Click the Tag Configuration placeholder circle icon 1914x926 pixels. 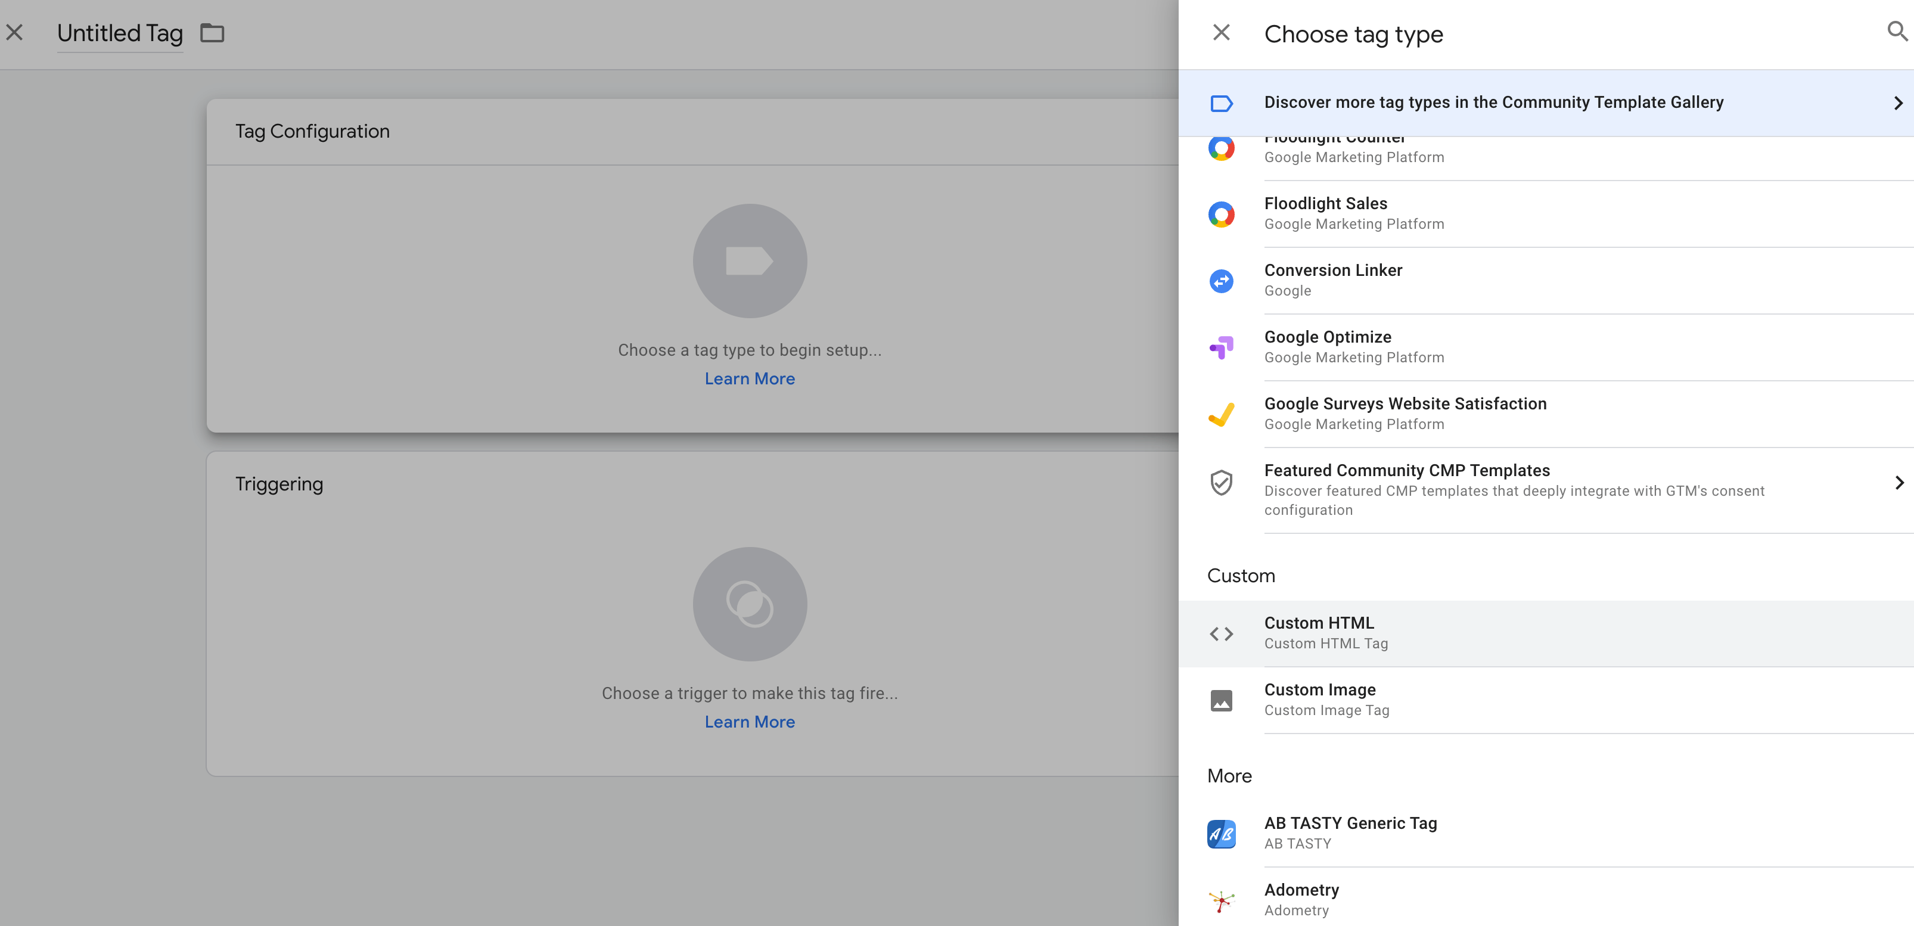tap(750, 261)
